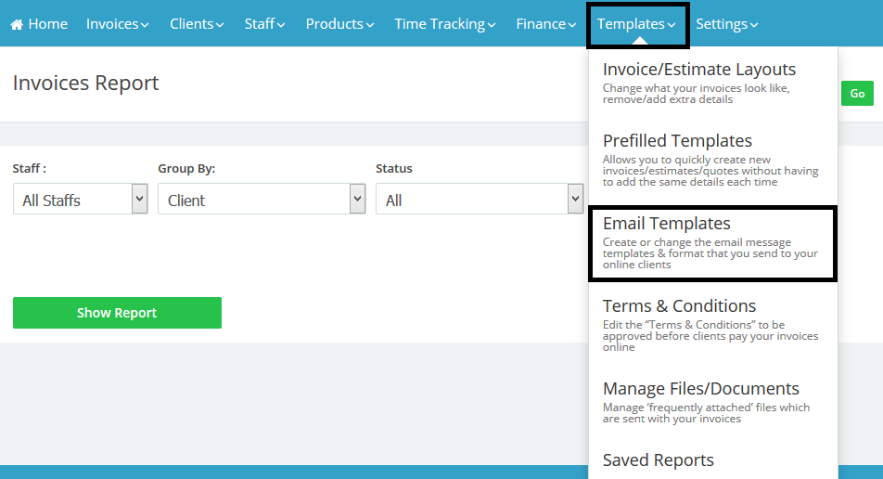
Task: Choose Prefilled Templates from the menu
Action: pyautogui.click(x=677, y=141)
